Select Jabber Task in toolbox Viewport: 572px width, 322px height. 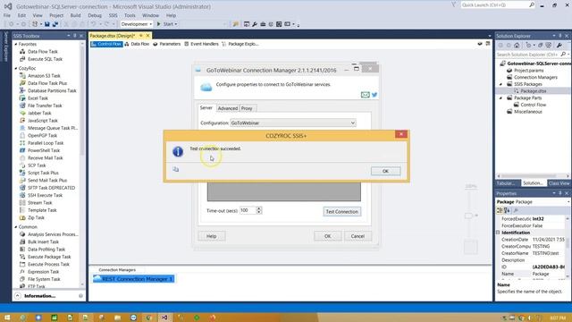click(39, 114)
